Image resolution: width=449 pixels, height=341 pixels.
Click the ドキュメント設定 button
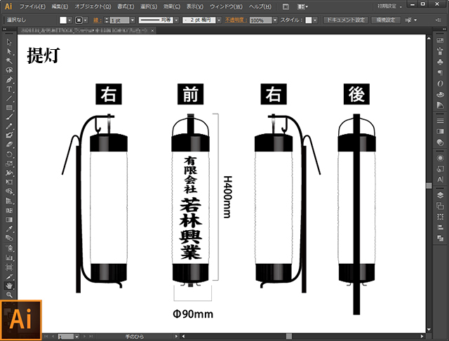pos(346,20)
